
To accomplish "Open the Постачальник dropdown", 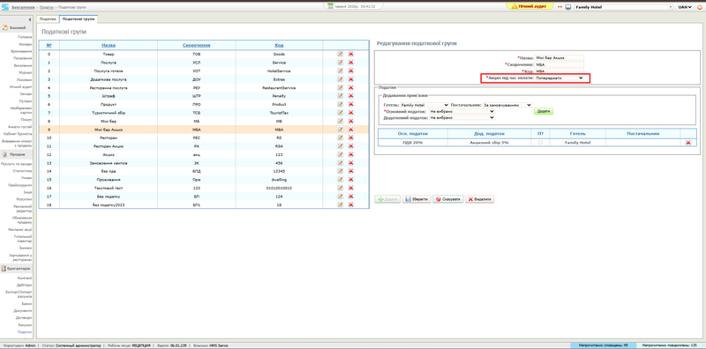I will click(x=507, y=105).
